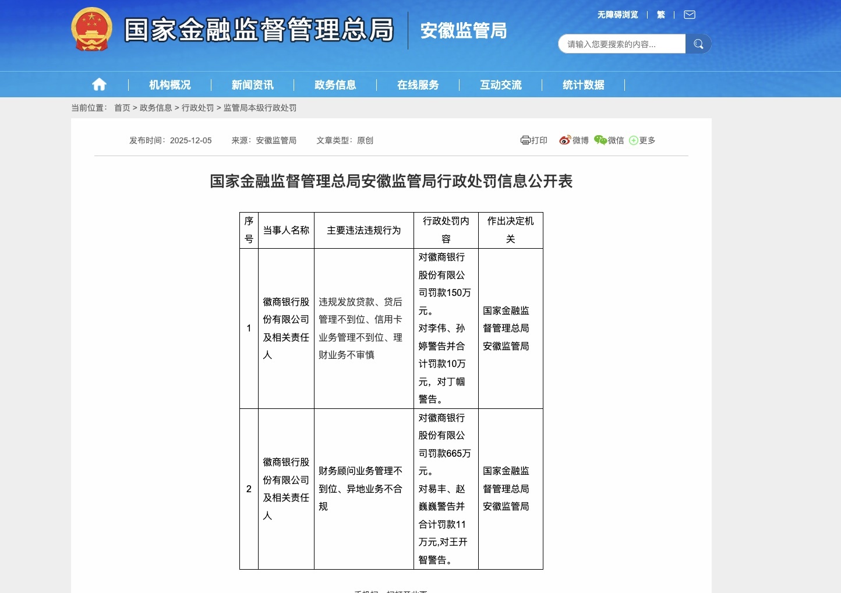
Task: Click the 首页 breadcrumb link
Action: [x=122, y=108]
